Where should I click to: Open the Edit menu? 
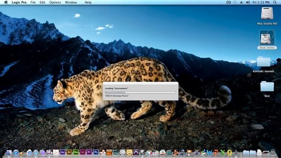click(42, 2)
